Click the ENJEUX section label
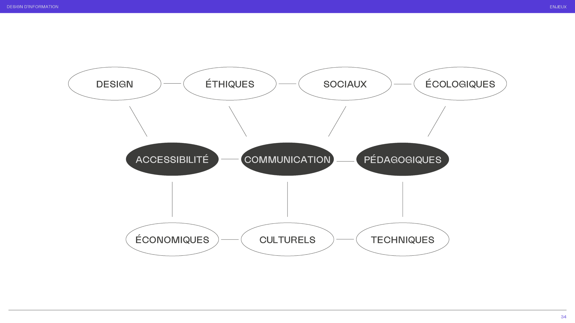 click(558, 7)
